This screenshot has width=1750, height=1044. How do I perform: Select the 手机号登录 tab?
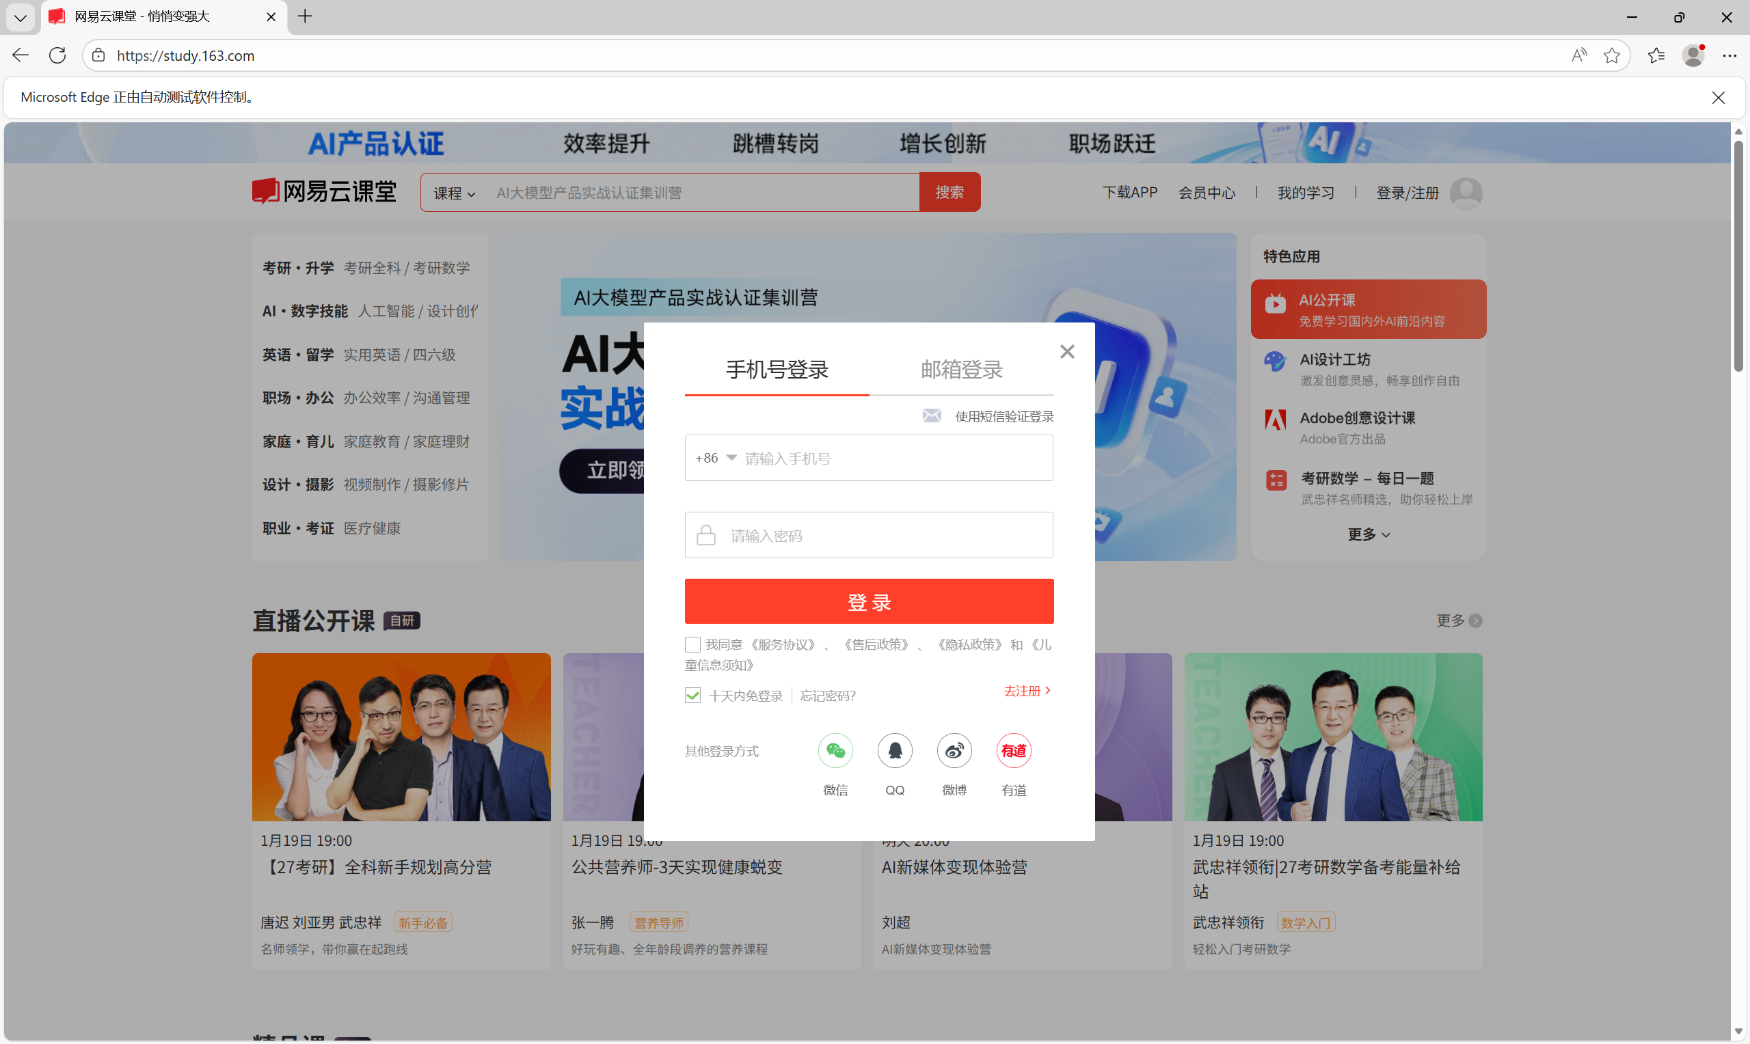tap(777, 370)
